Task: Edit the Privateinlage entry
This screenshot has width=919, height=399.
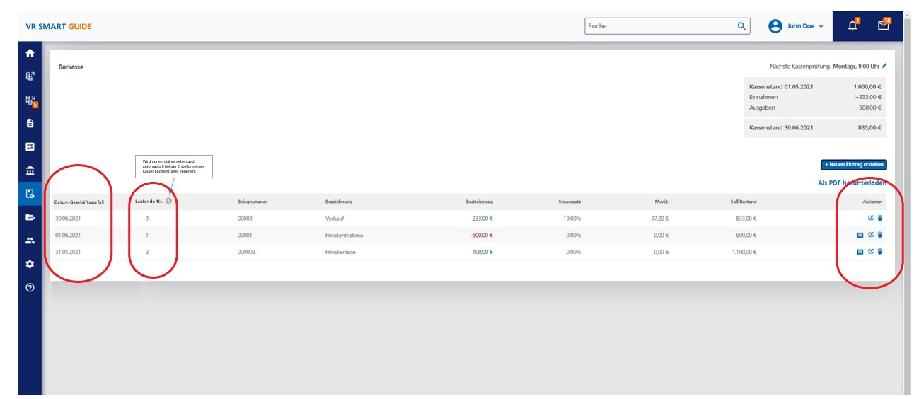Action: (871, 252)
